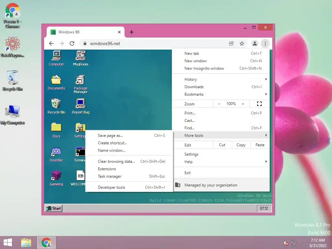Expand the More tools submenu
Screen dimensions: 332x249
[x=221, y=135]
